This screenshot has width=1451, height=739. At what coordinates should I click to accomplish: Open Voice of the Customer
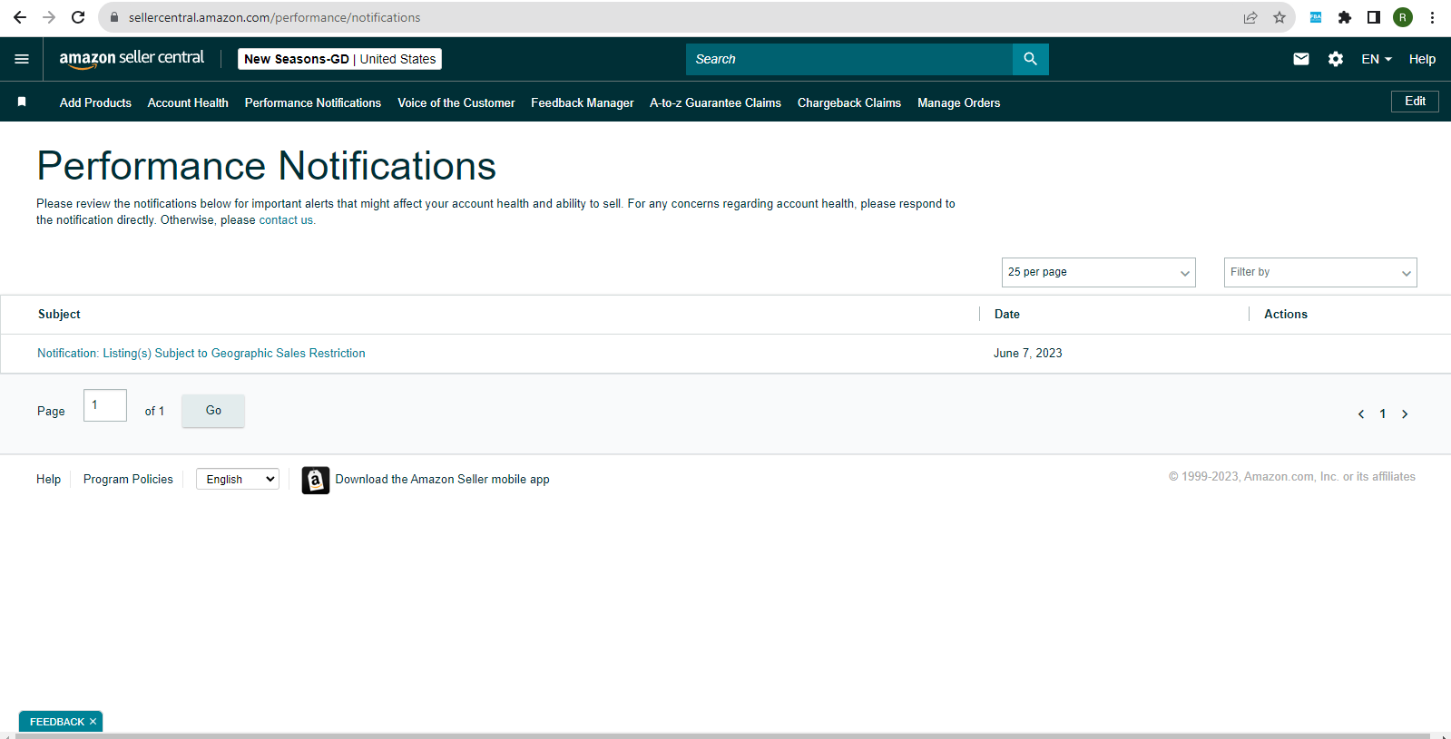(x=456, y=102)
